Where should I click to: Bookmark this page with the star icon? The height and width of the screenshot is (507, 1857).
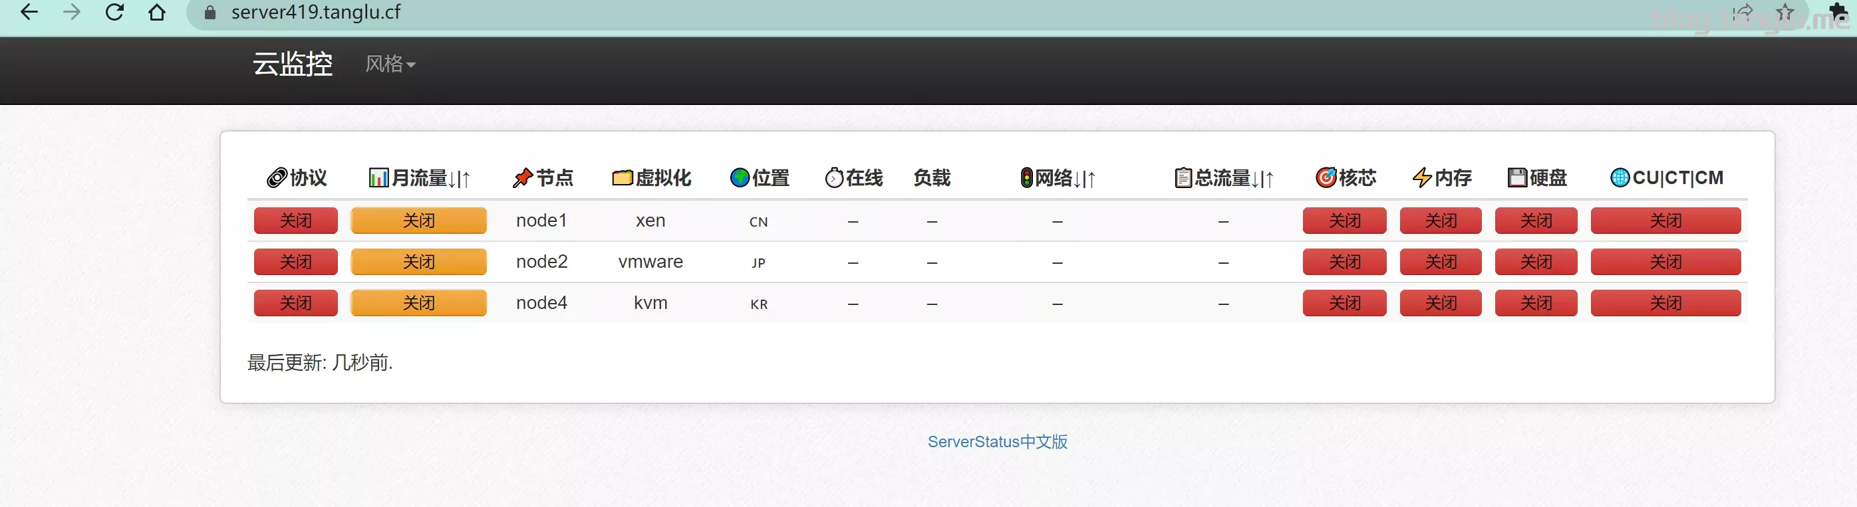[1785, 12]
